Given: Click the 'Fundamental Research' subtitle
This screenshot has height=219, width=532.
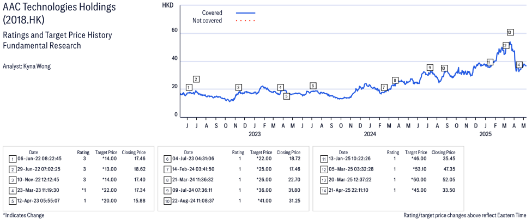Looking at the screenshot, I should coord(42,45).
